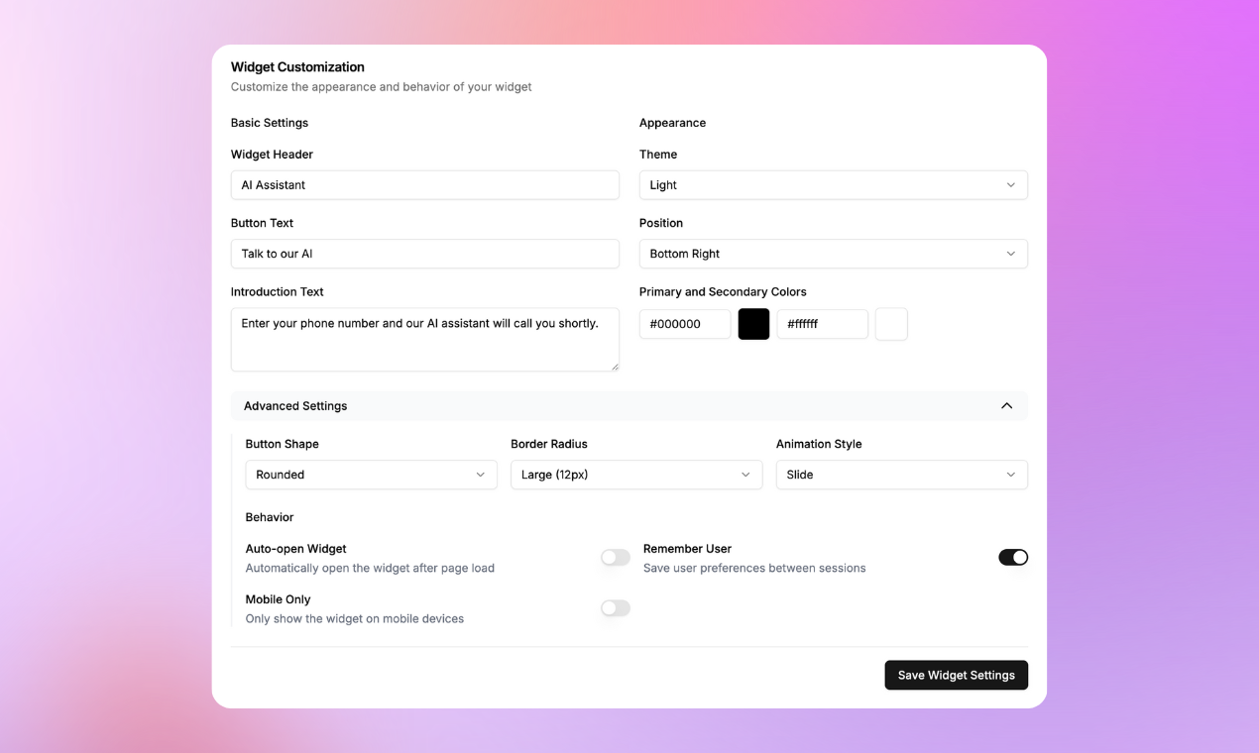Viewport: 1259px width, 753px height.
Task: Click the Position dropdown chevron arrow
Action: 1010,254
